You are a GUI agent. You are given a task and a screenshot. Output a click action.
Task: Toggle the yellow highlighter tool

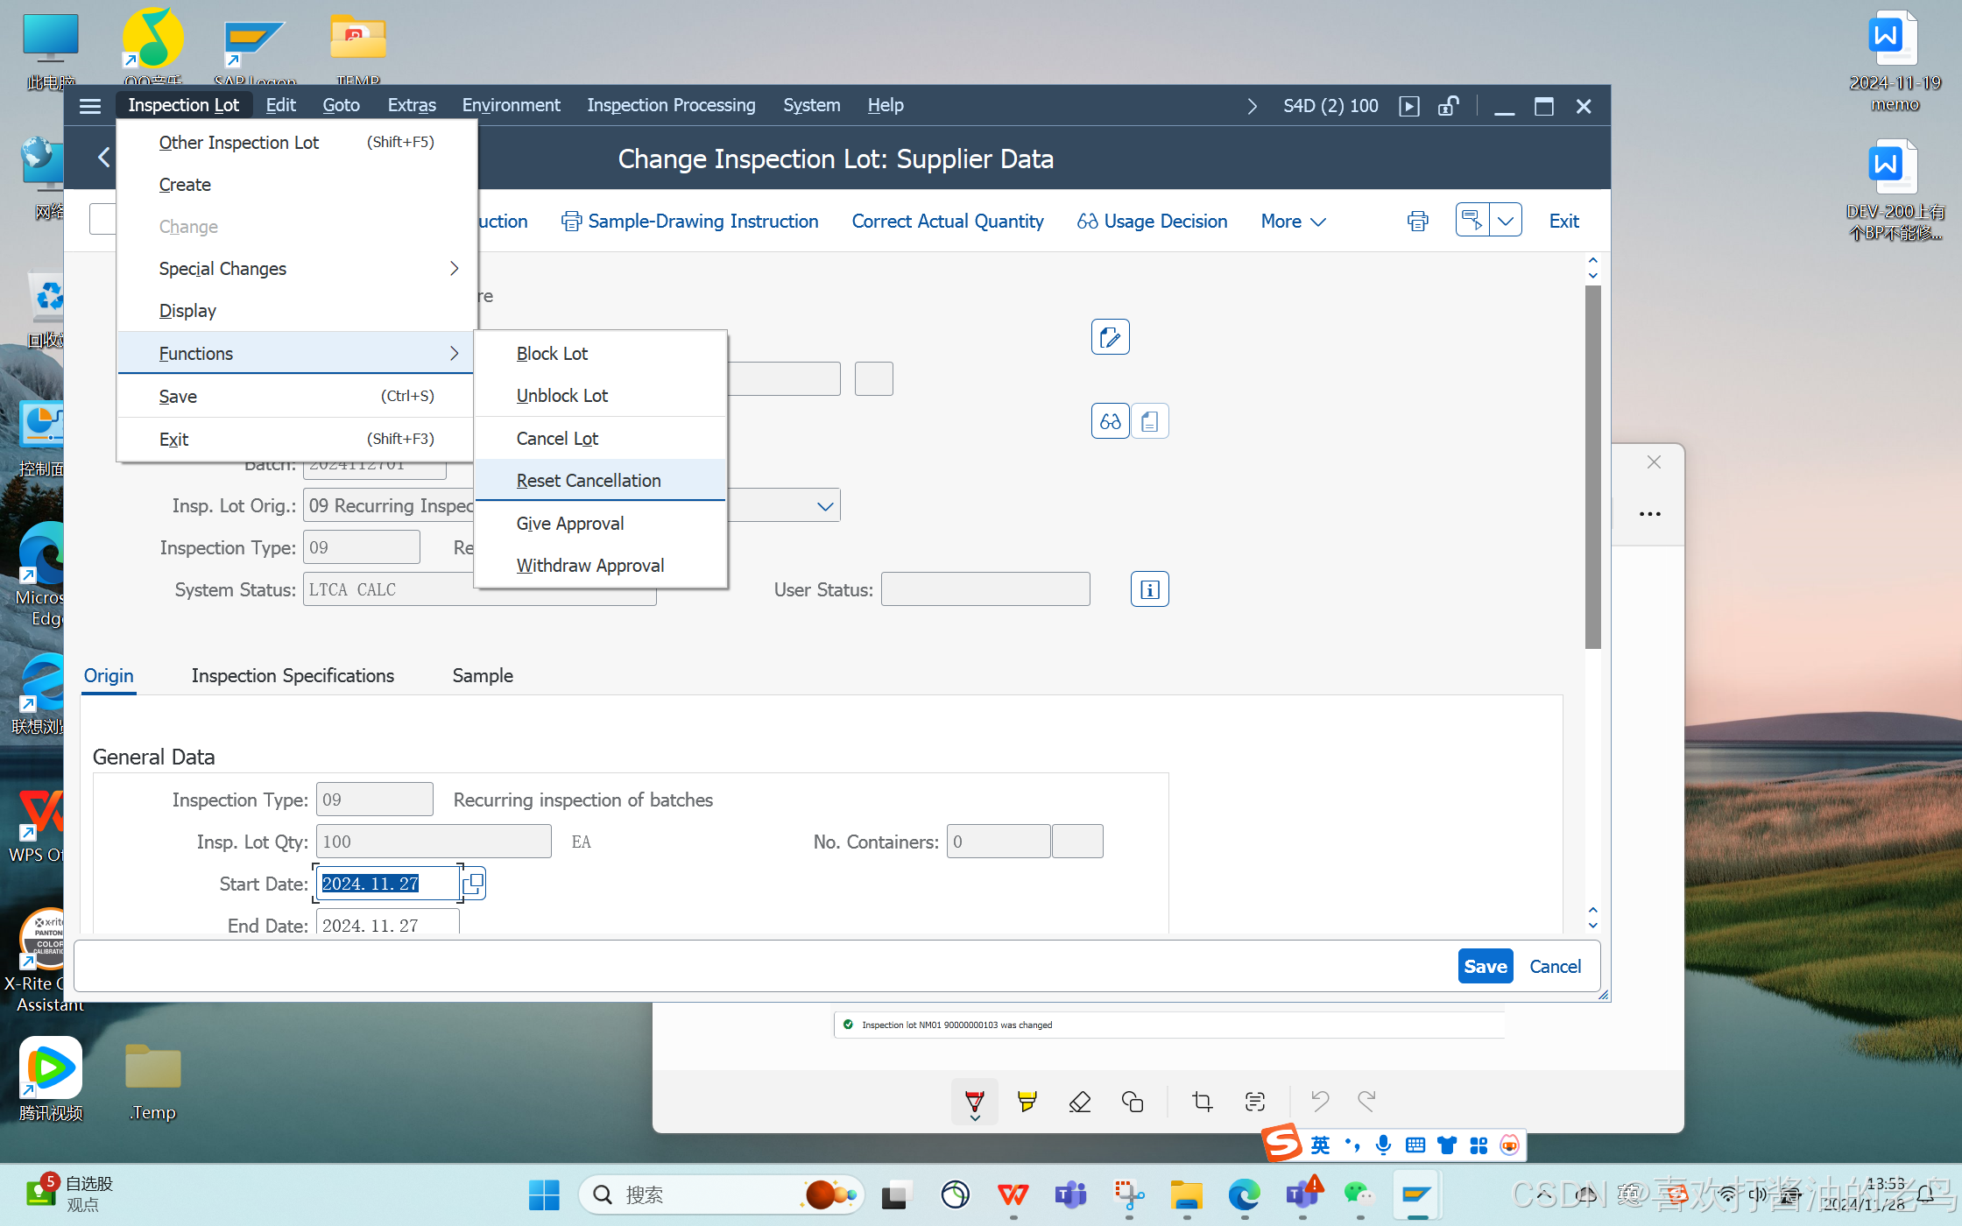pos(1027,1102)
